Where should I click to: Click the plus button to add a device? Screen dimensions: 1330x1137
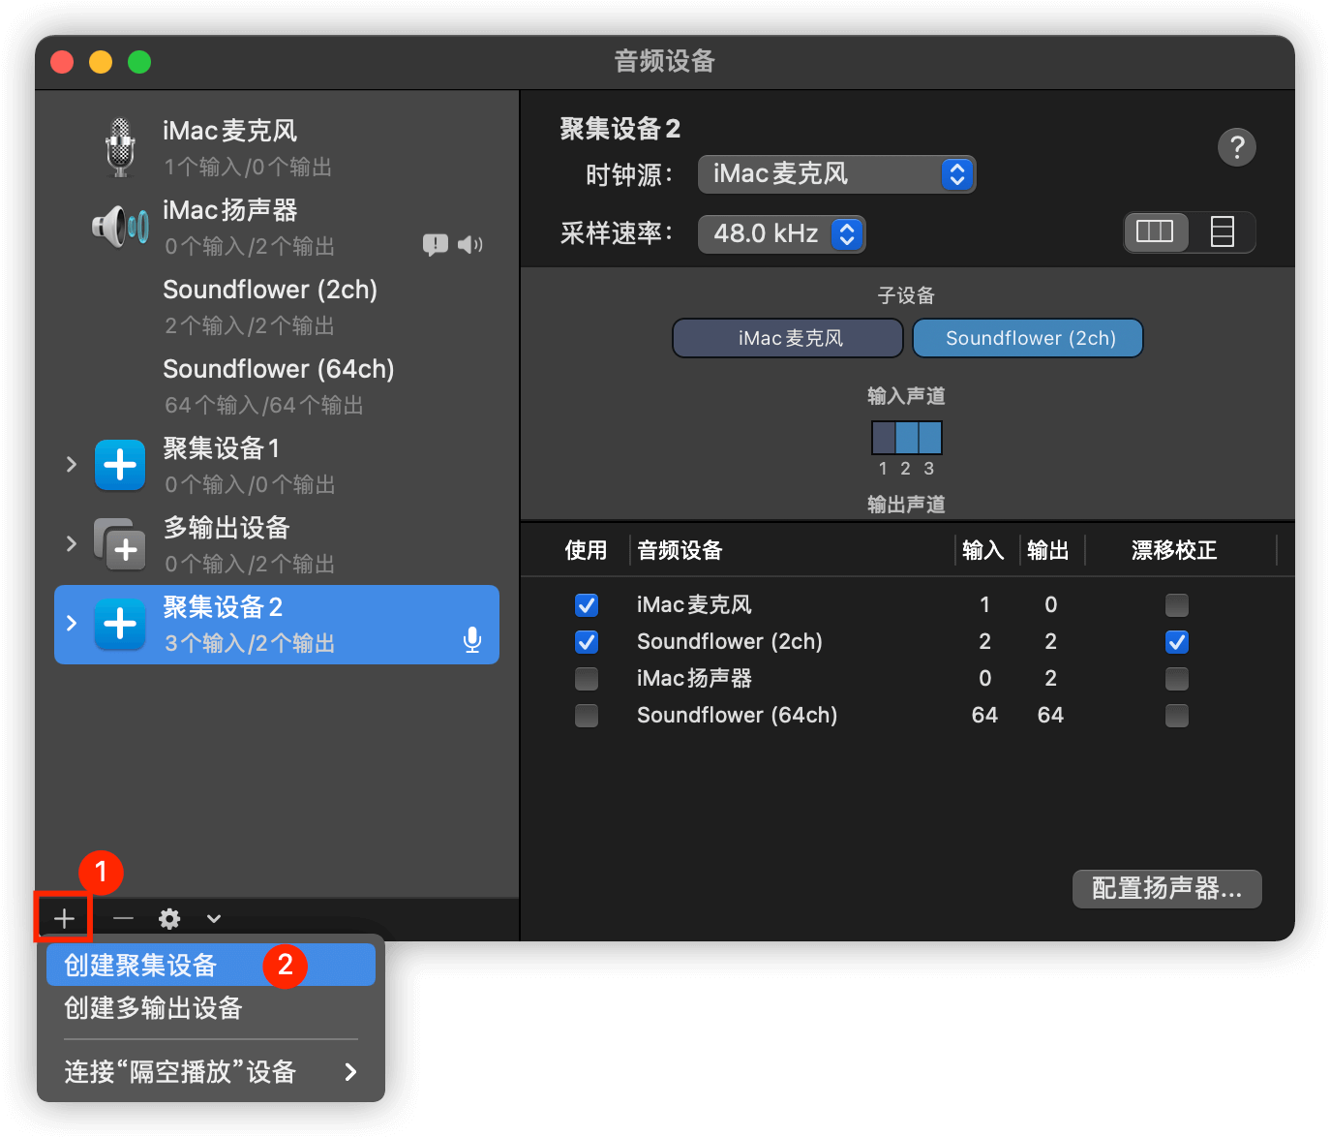coord(64,918)
